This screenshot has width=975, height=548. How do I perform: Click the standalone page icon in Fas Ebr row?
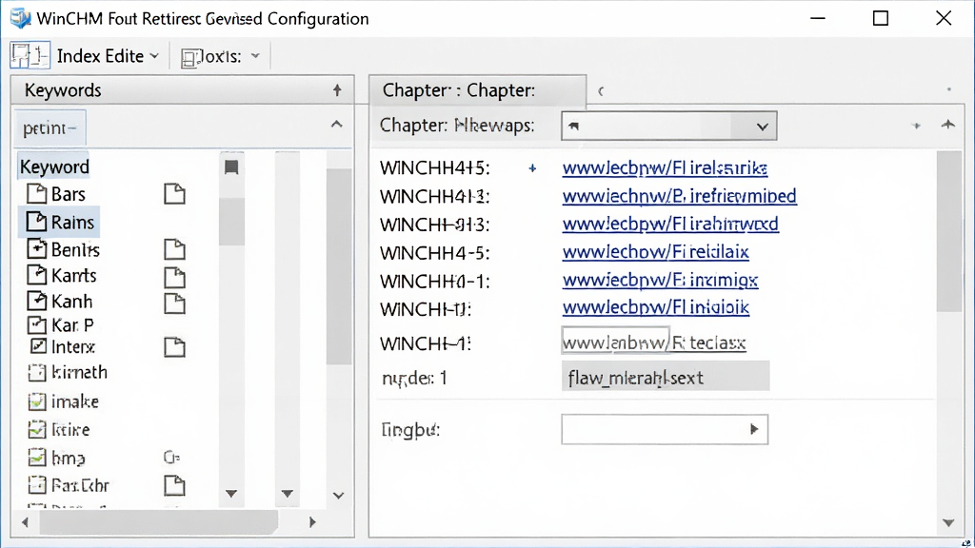pos(175,485)
